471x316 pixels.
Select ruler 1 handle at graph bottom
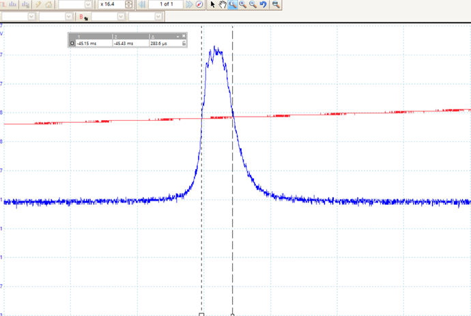pos(201,314)
